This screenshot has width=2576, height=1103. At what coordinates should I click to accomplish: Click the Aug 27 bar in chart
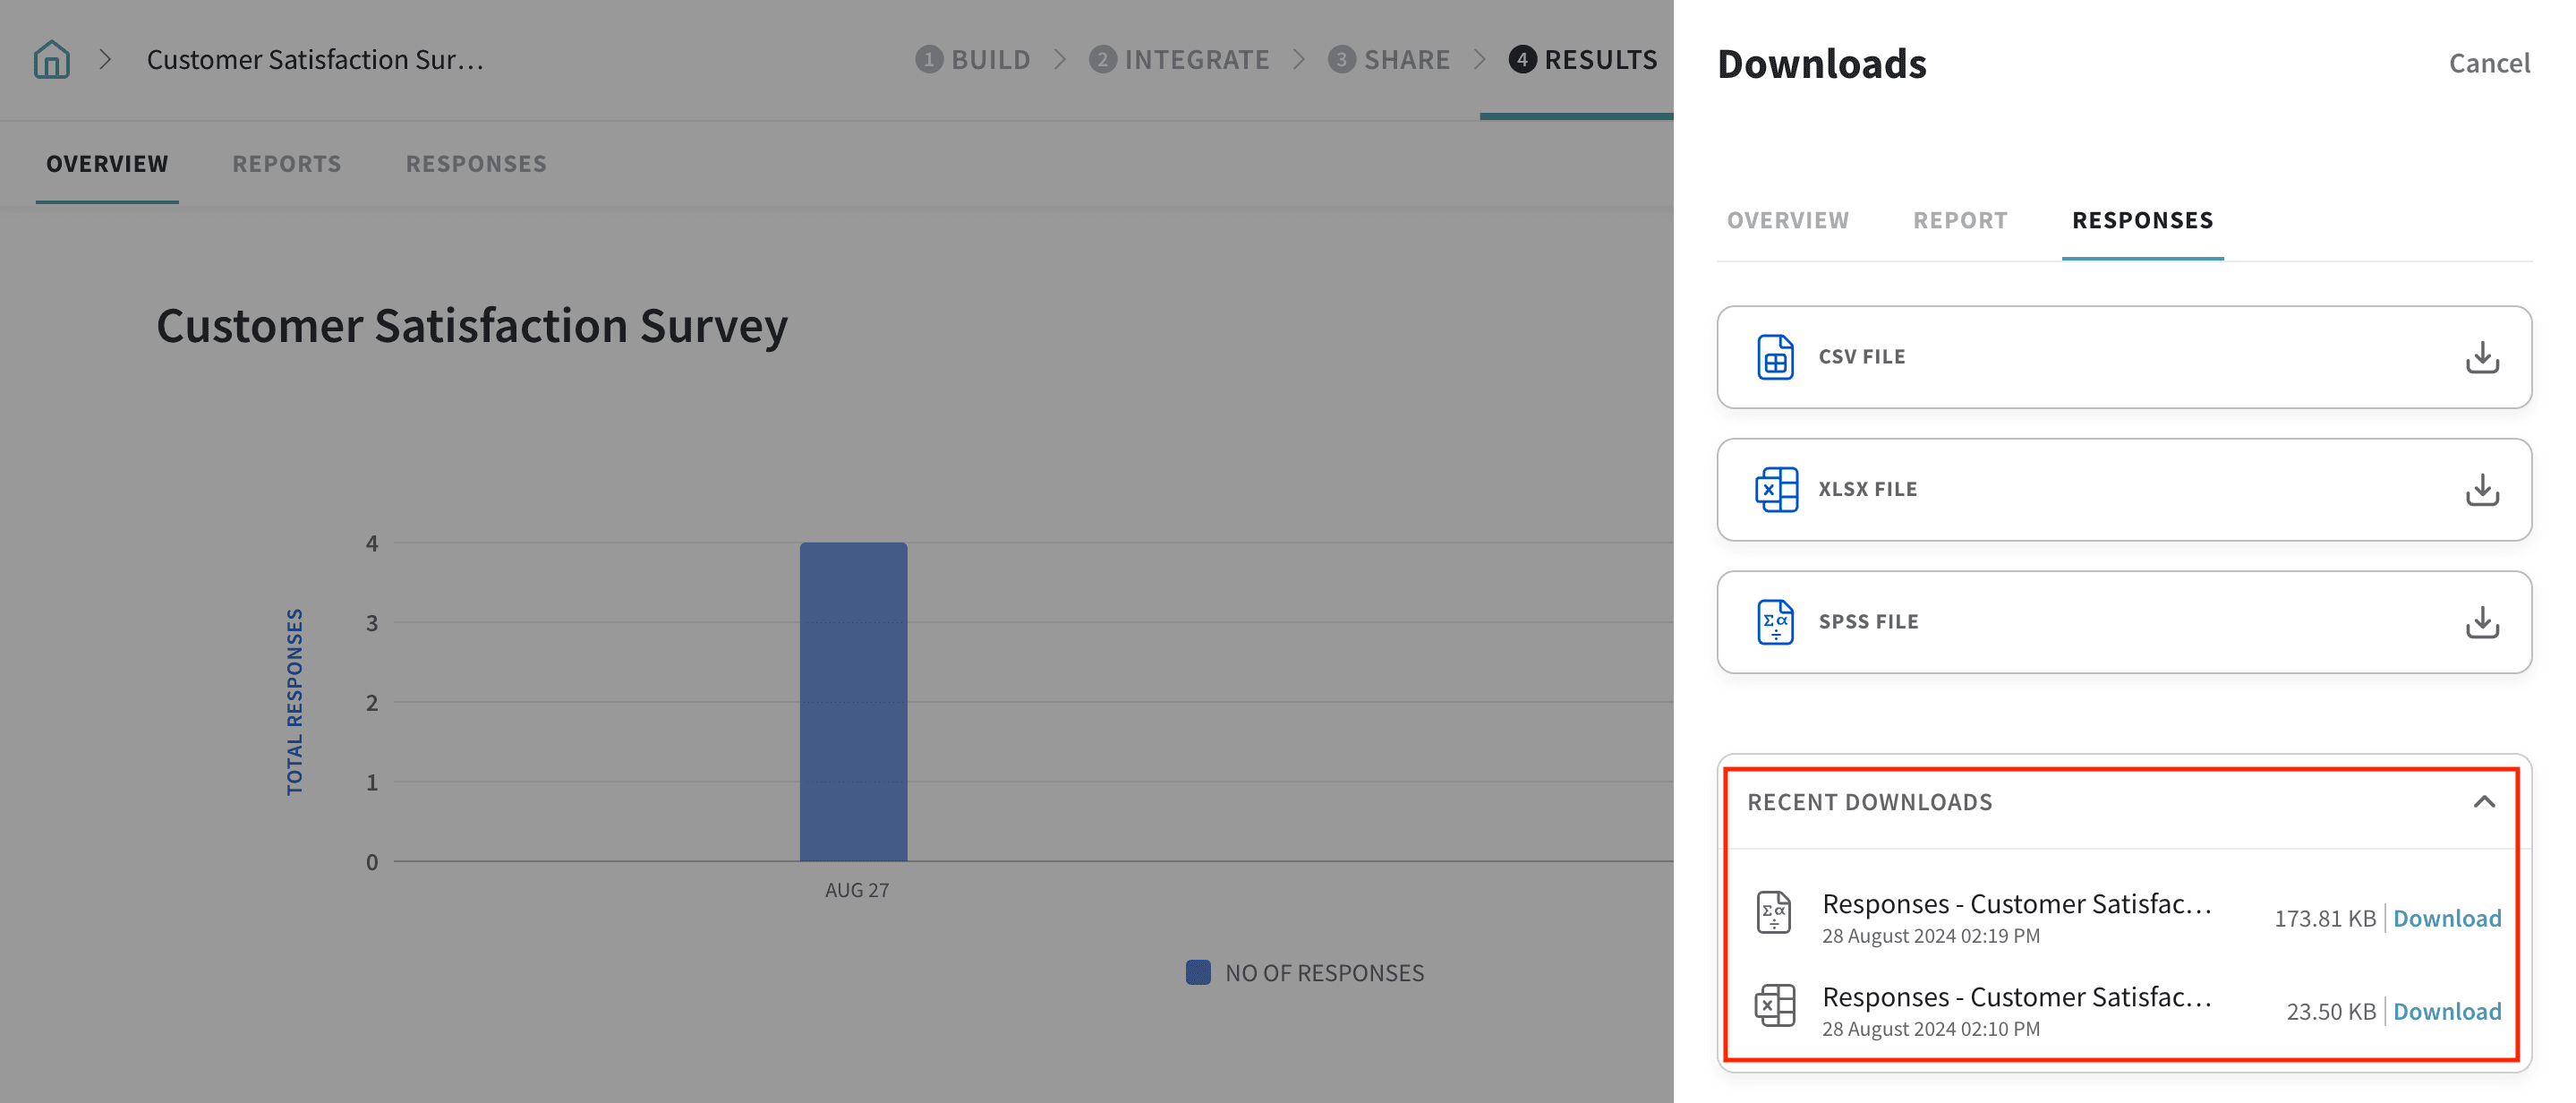(x=853, y=700)
